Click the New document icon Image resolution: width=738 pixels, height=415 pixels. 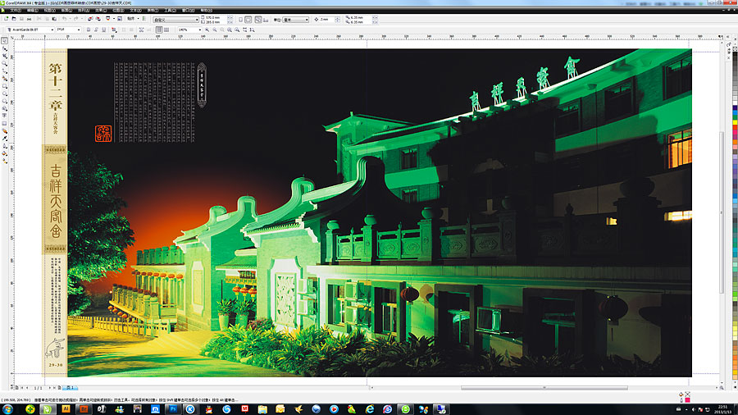point(6,19)
